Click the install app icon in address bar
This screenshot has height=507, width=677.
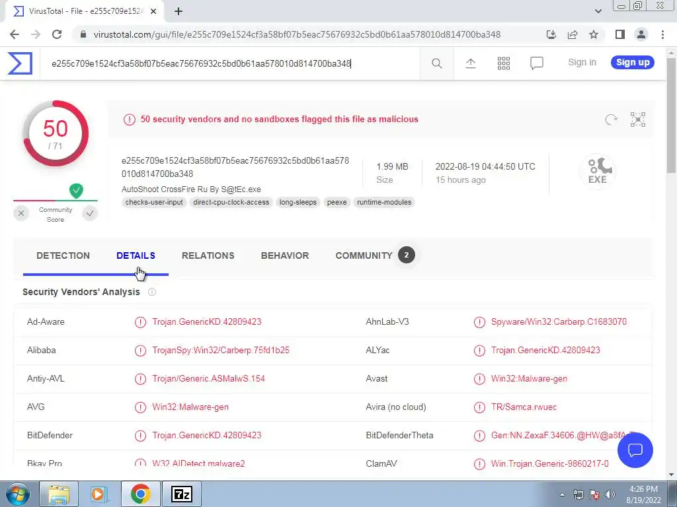tap(551, 34)
